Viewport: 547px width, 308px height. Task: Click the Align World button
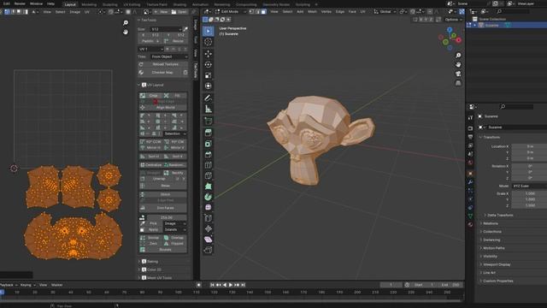tap(163, 108)
